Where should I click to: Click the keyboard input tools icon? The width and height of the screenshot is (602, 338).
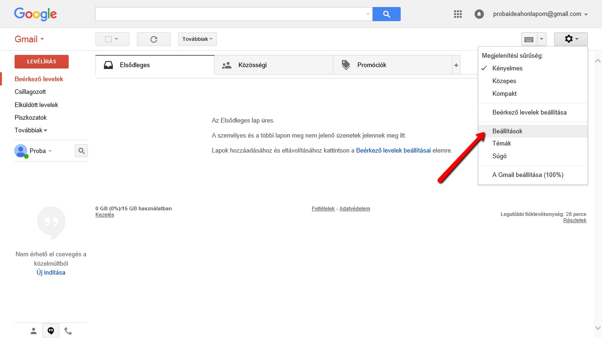pos(529,39)
